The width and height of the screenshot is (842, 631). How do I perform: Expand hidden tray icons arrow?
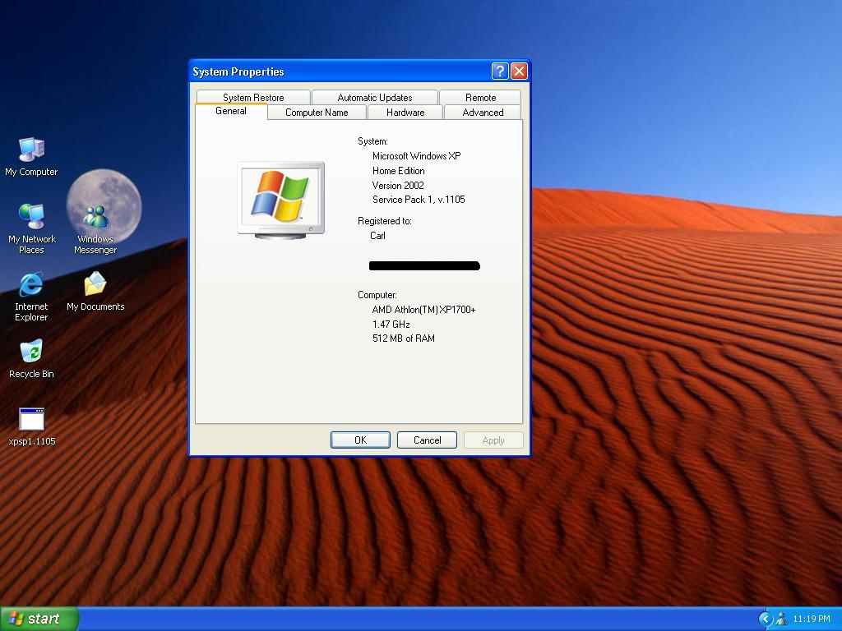pyautogui.click(x=765, y=619)
